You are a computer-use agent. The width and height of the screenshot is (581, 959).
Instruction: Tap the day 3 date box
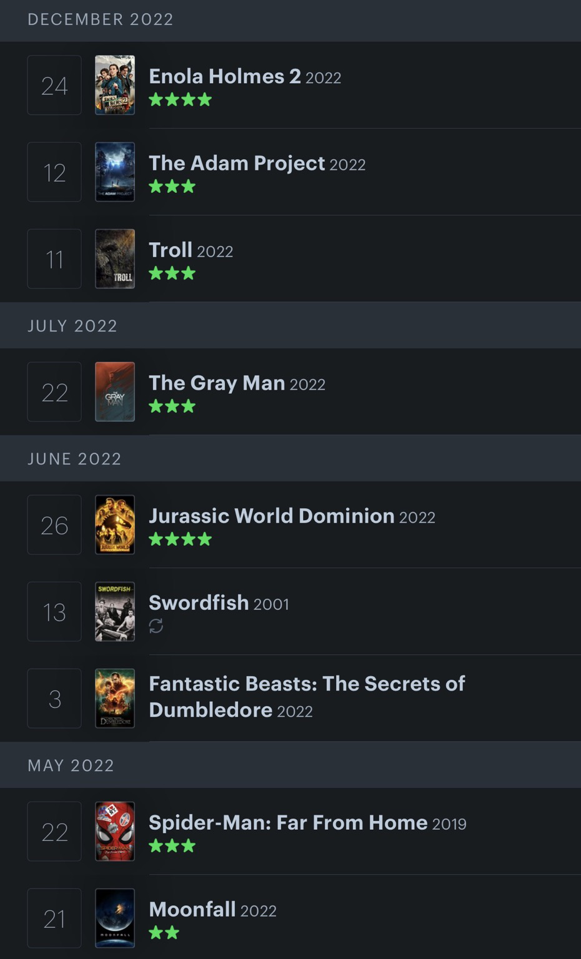(54, 698)
